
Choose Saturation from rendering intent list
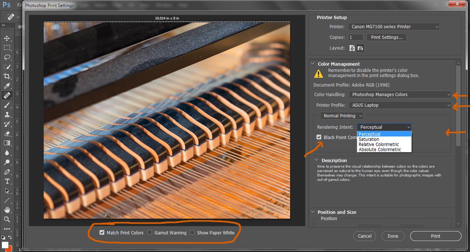(369, 139)
